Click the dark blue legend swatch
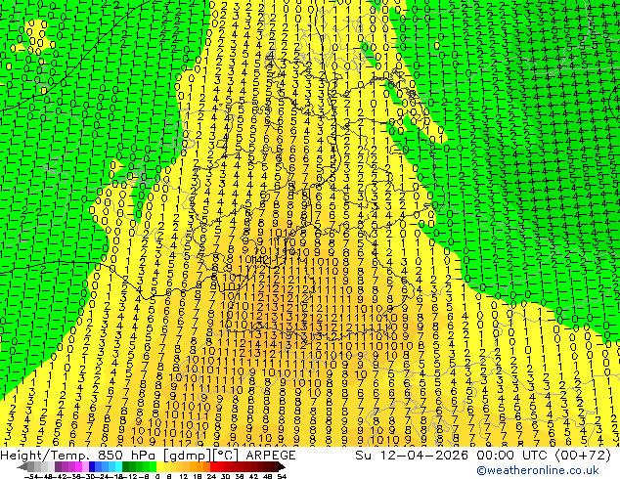Image resolution: width=620 pixels, height=479 pixels. pos(92,467)
